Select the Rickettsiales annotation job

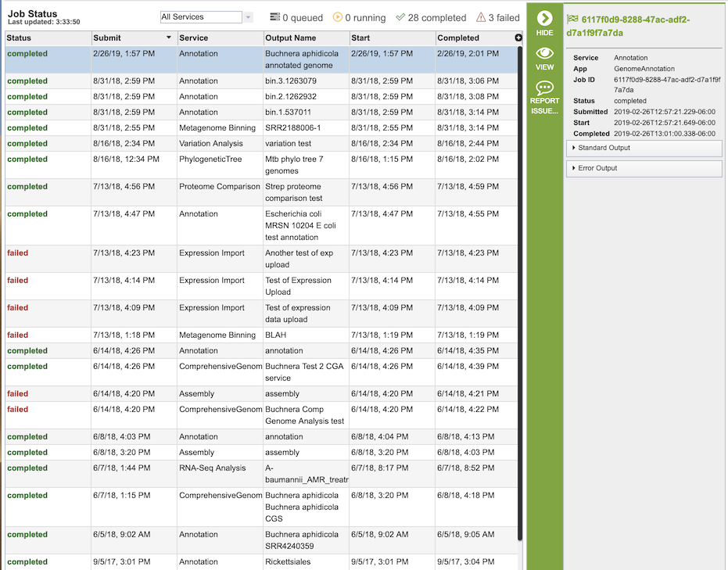click(x=261, y=561)
